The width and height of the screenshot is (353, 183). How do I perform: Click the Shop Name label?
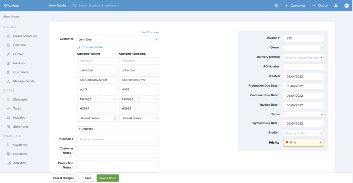coord(11,17)
